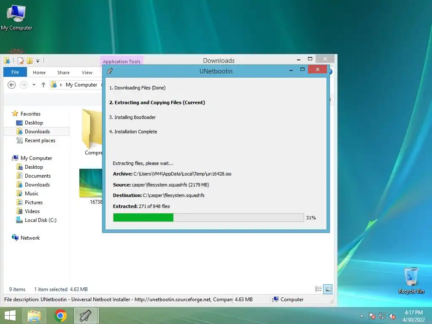The width and height of the screenshot is (432, 324).
Task: Click Explorer Back navigation arrow
Action: pyautogui.click(x=11, y=84)
